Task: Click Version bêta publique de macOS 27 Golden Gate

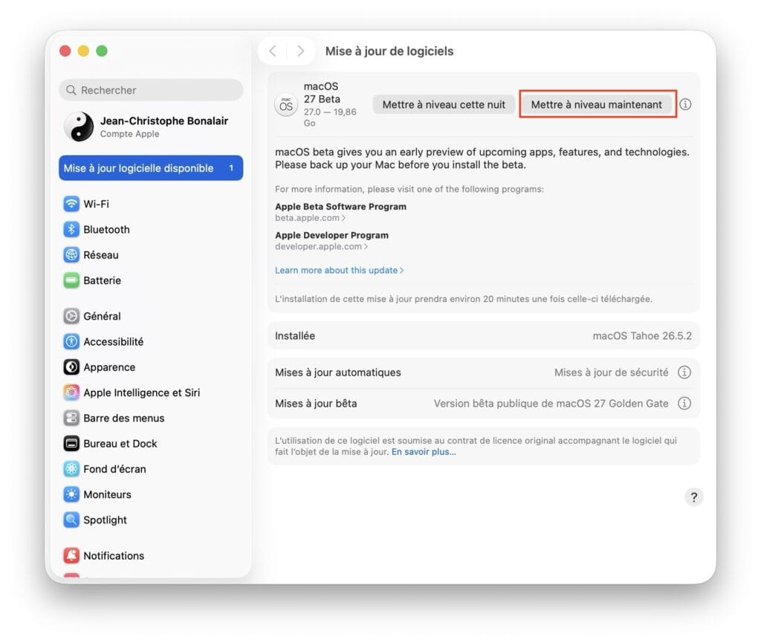Action: tap(551, 404)
